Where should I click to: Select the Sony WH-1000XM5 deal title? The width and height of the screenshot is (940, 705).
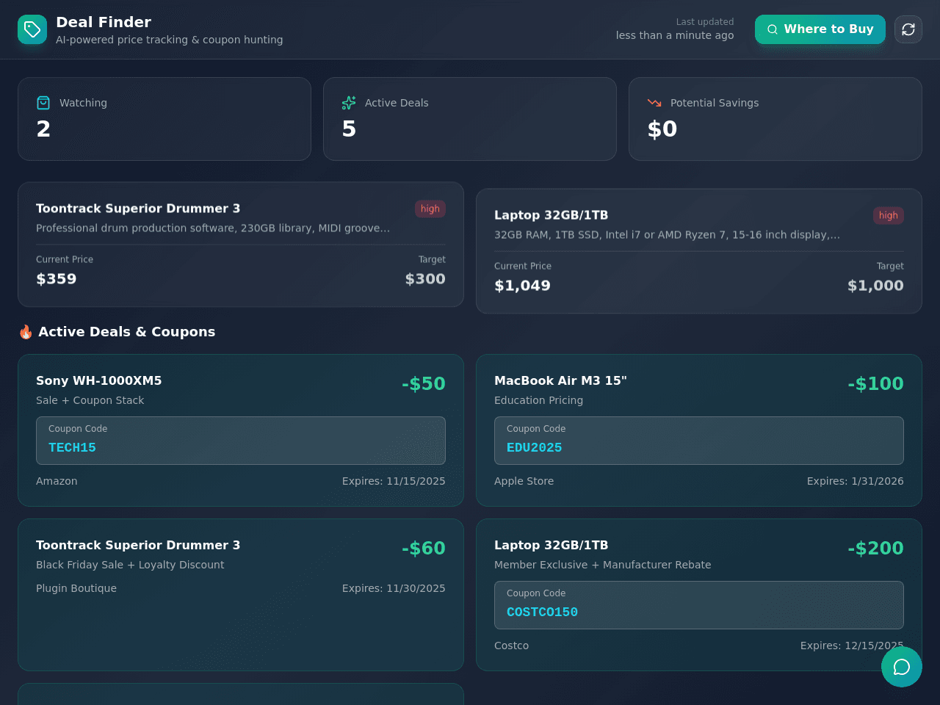point(99,380)
